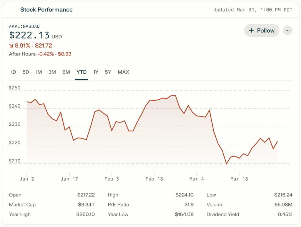Select the MAX time range
Image resolution: width=301 pixels, height=227 pixels.
point(123,72)
